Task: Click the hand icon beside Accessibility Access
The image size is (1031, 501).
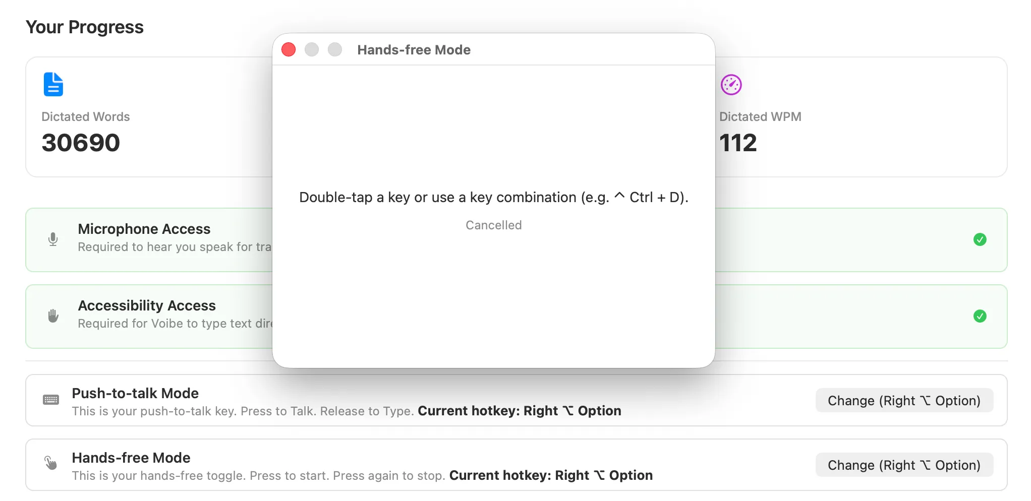Action: (x=52, y=316)
